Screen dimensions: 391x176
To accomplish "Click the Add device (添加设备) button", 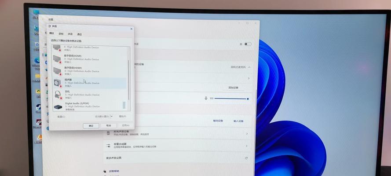I will [234, 88].
